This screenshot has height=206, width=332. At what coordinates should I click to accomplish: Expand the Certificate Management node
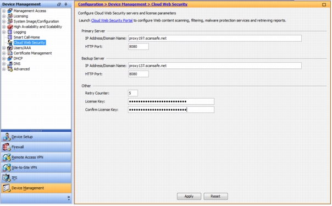pos(4,53)
